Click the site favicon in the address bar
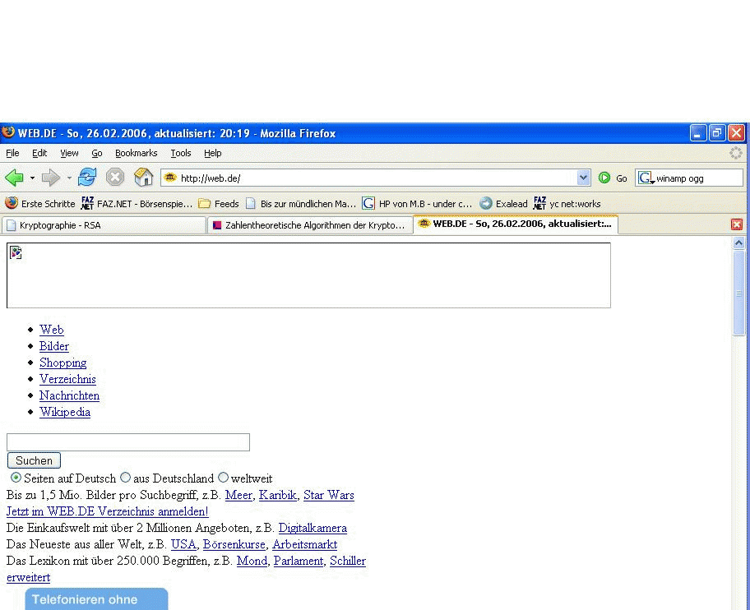This screenshot has height=610, width=750. [x=170, y=178]
